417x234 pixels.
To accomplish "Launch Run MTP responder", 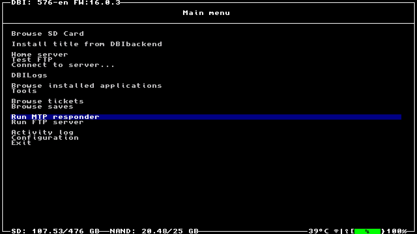I will [206, 117].
